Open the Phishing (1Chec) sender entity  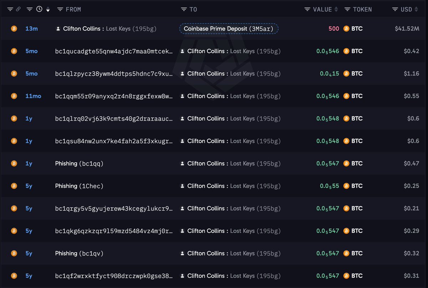[x=79, y=186]
